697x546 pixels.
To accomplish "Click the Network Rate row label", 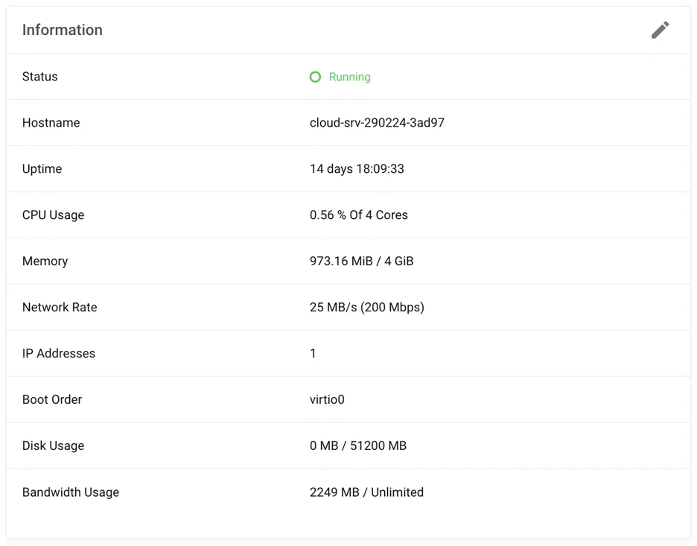I will [60, 308].
